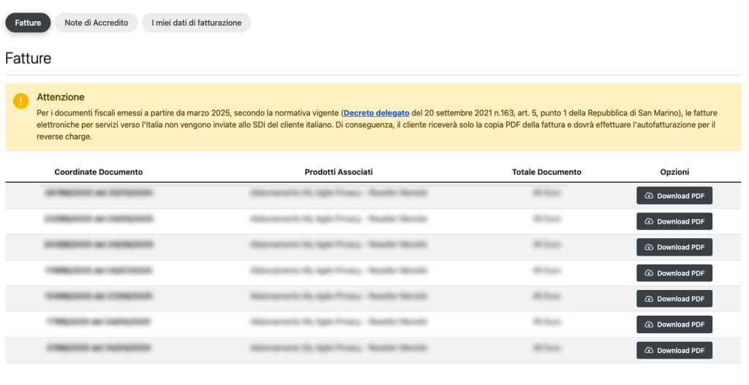
Task: Download PDF of the fourth invoice
Action: click(674, 273)
